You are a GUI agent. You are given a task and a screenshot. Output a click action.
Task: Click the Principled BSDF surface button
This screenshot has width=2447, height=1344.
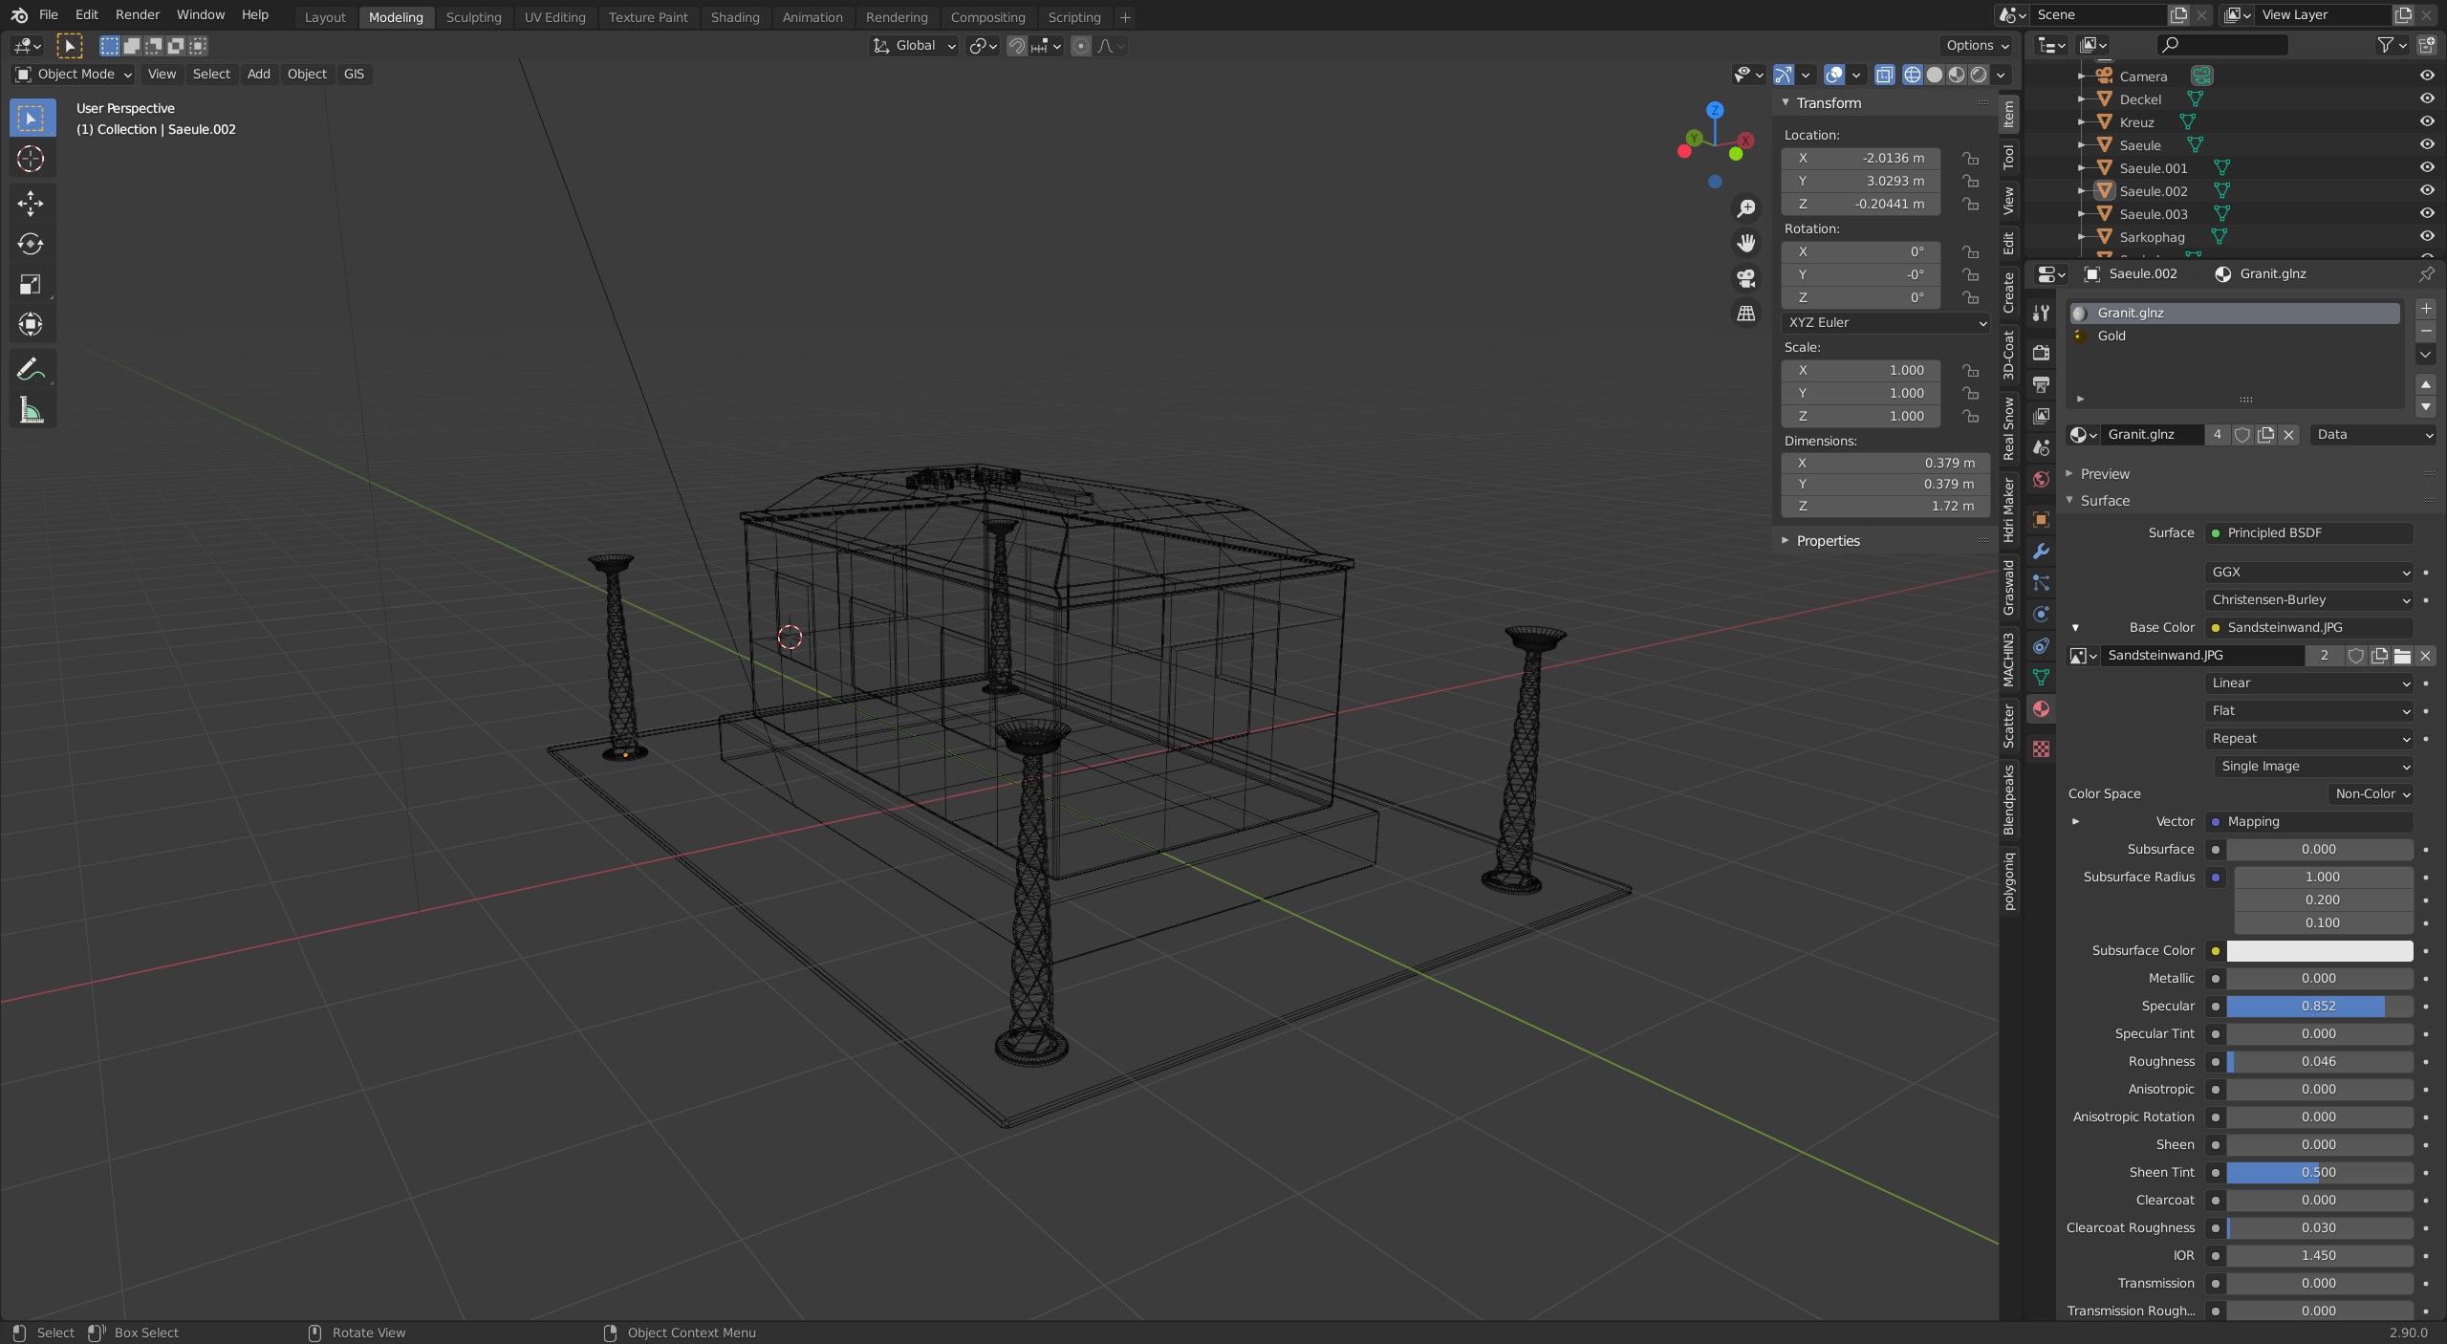pyautogui.click(x=2308, y=533)
